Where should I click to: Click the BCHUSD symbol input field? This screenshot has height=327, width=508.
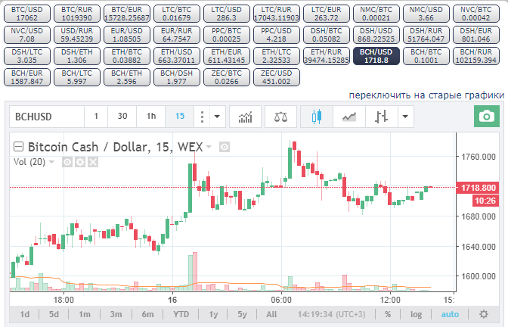[47, 117]
